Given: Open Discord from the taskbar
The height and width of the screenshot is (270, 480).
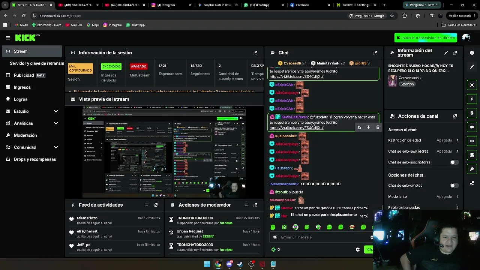Looking at the screenshot, I should point(229,264).
